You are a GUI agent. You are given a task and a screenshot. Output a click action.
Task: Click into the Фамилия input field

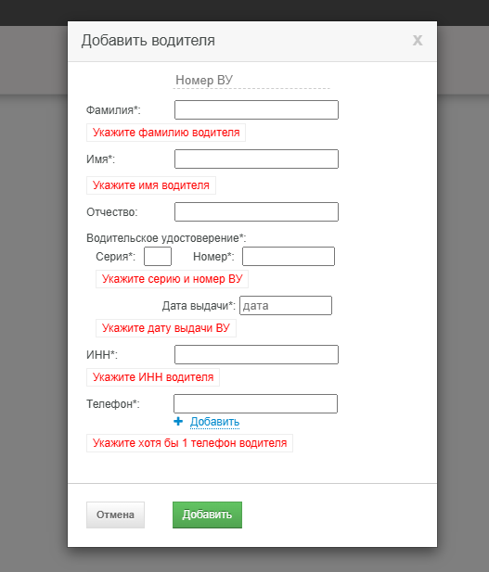[256, 109]
